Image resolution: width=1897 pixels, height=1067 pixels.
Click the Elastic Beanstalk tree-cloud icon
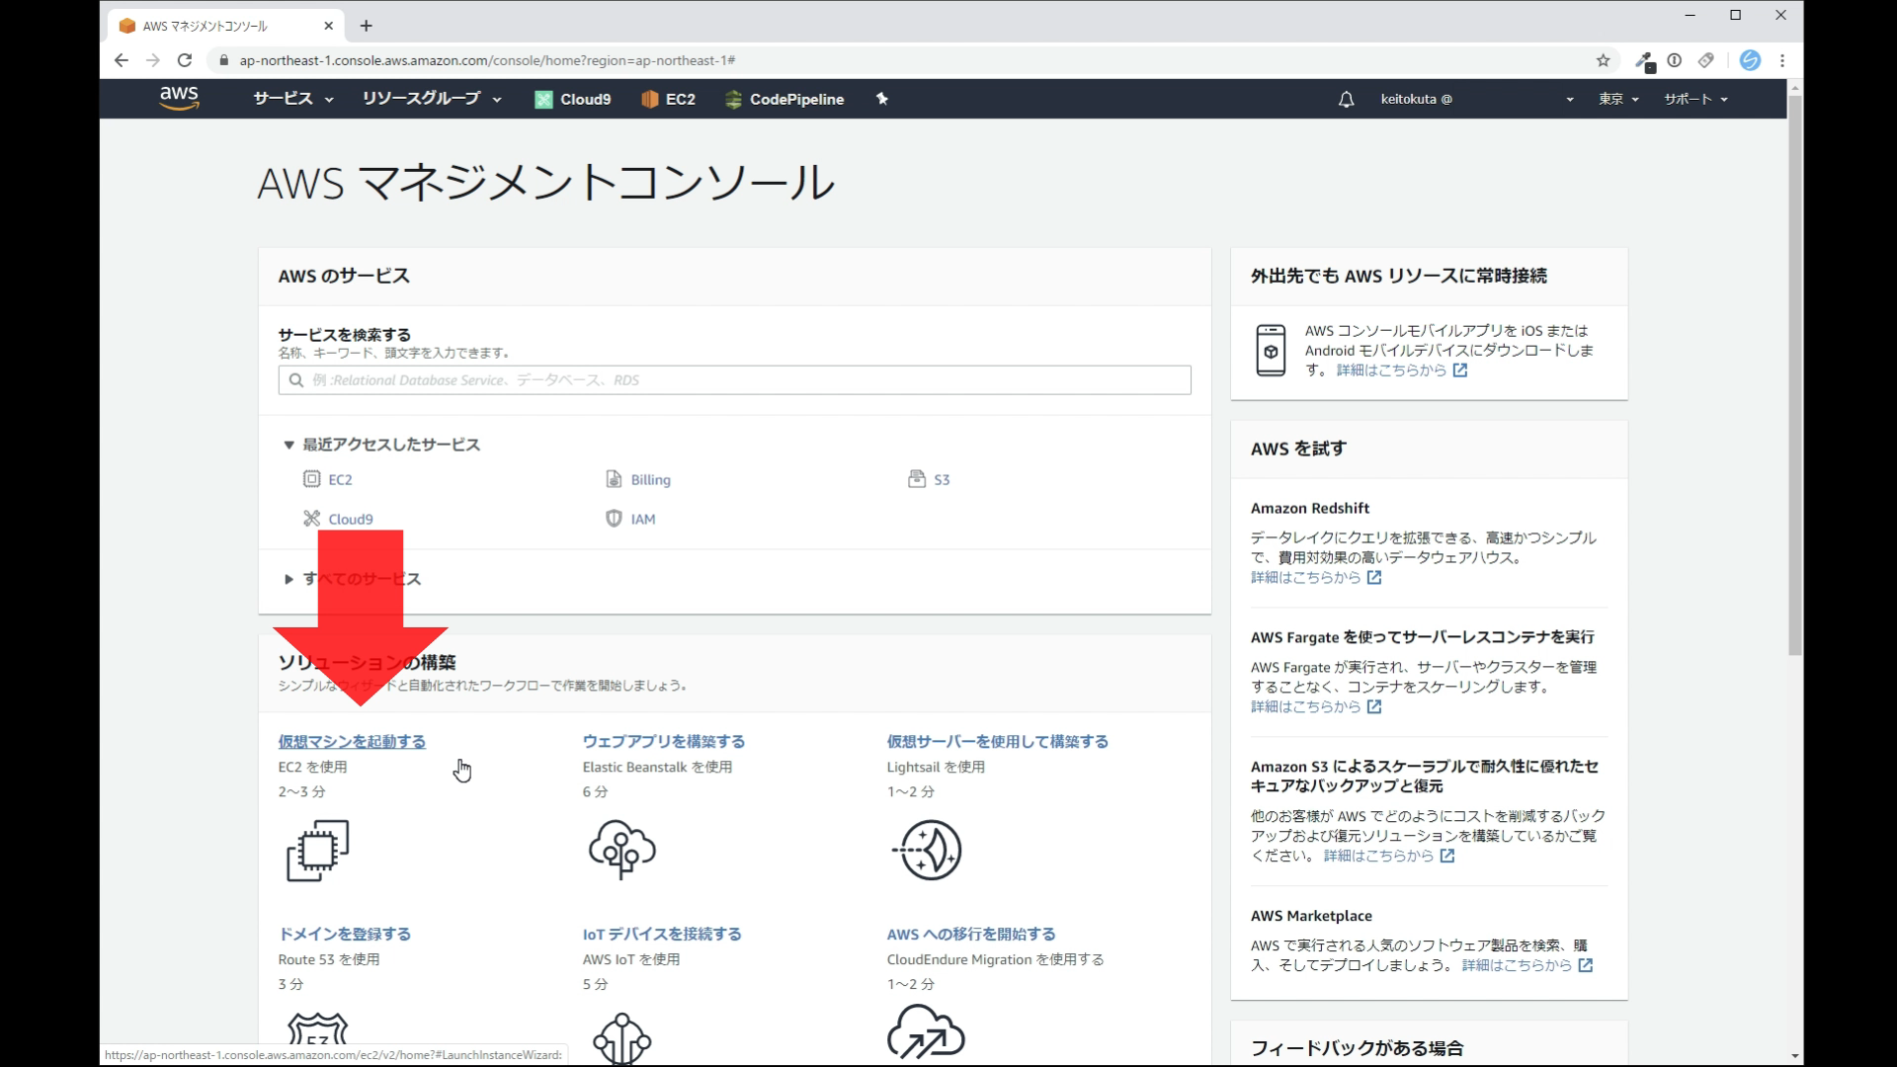pyautogui.click(x=622, y=850)
